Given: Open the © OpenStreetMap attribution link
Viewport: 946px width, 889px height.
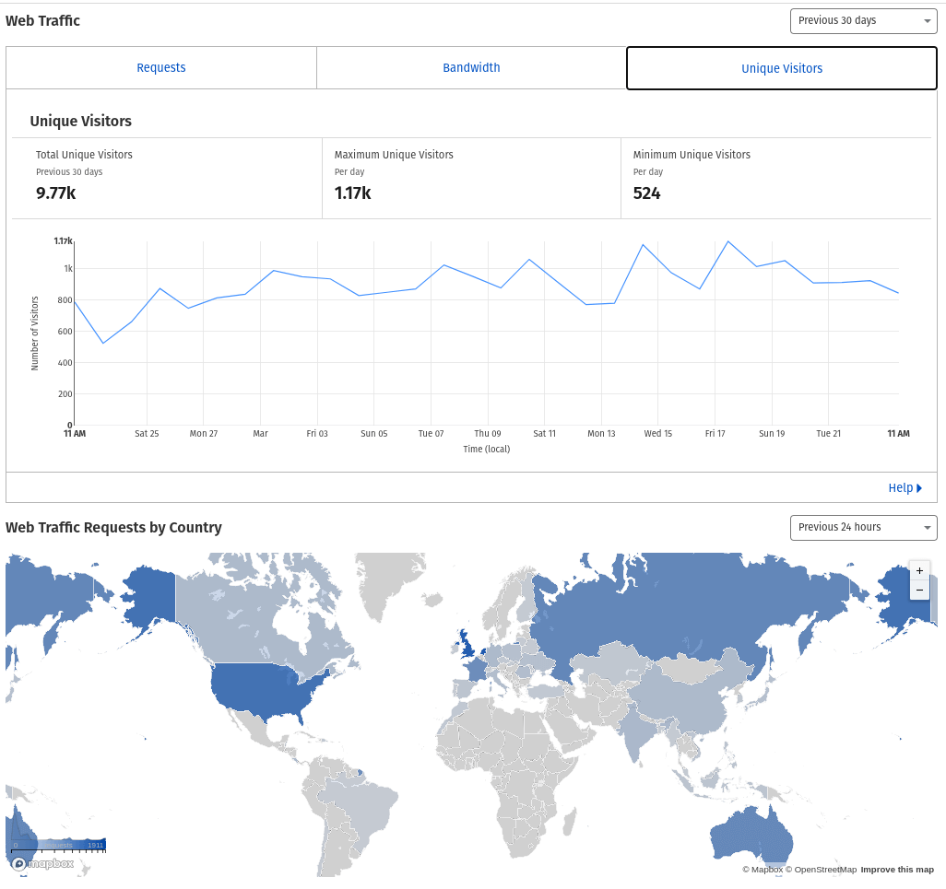Looking at the screenshot, I should click(x=821, y=870).
